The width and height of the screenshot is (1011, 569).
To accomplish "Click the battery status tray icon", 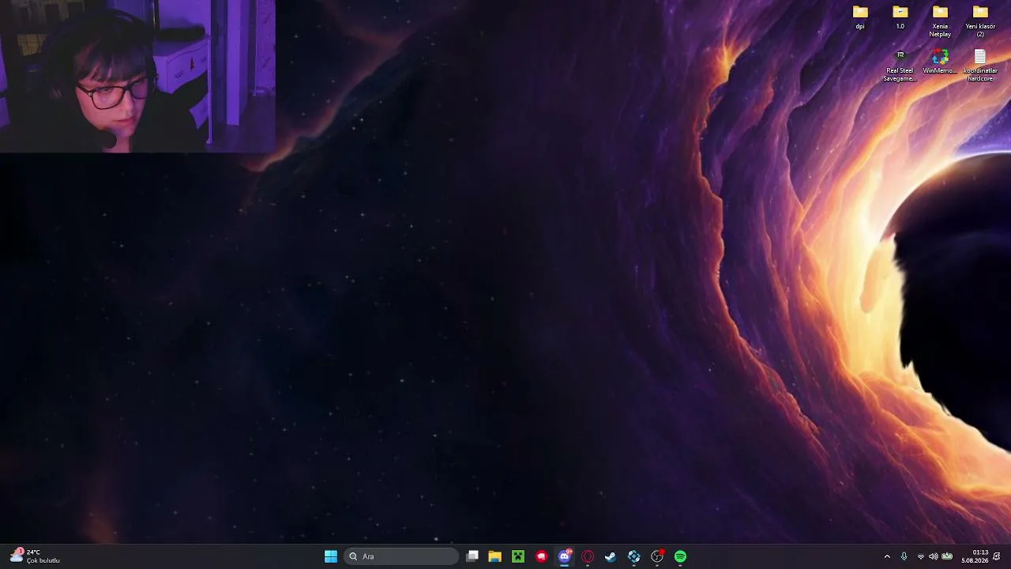I will pos(947,556).
